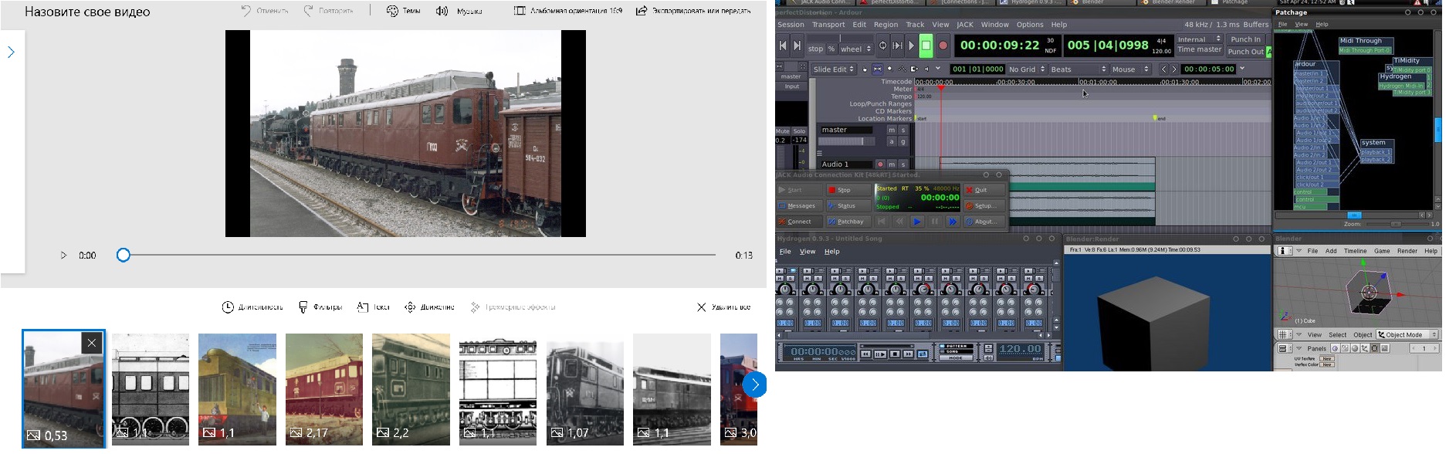Viewport: 1456px width, 454px height.
Task: Open Ardour No Grid snap dropdown
Action: pyautogui.click(x=1027, y=69)
